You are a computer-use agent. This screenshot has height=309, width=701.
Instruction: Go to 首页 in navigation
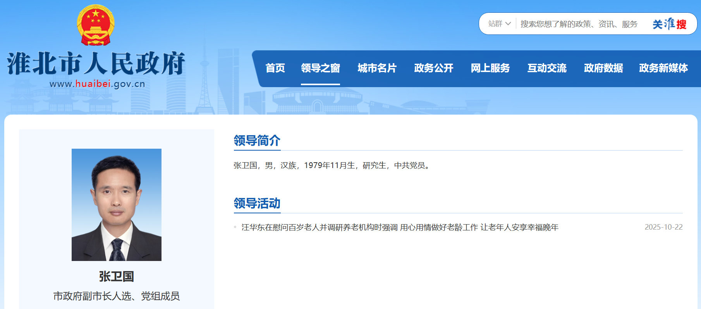[275, 68]
